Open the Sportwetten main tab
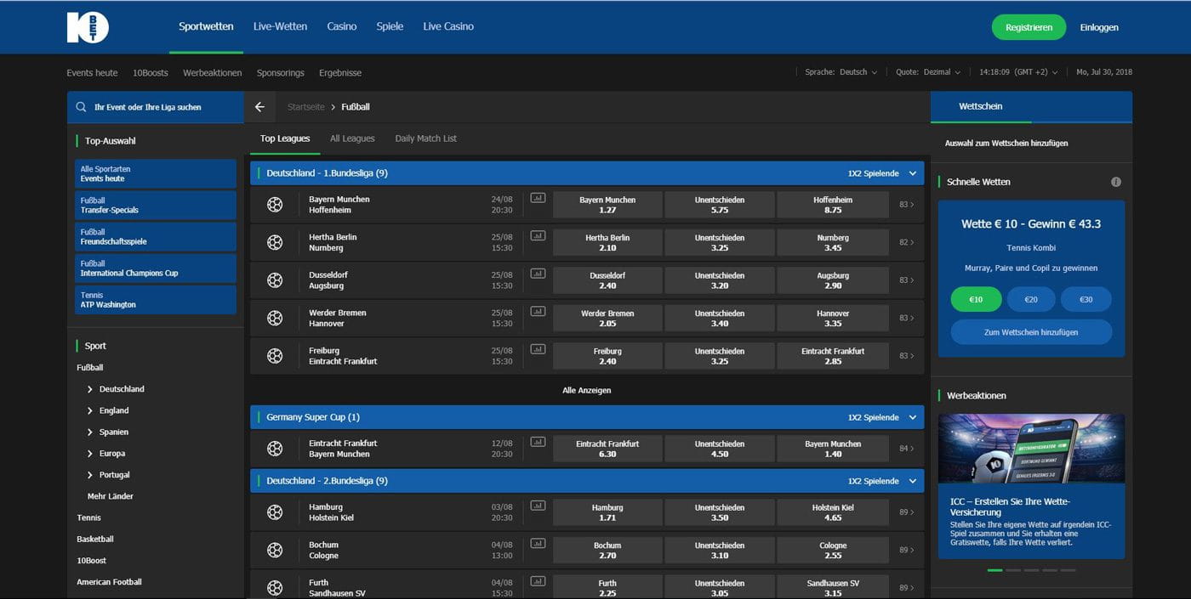This screenshot has width=1191, height=599. 206,26
